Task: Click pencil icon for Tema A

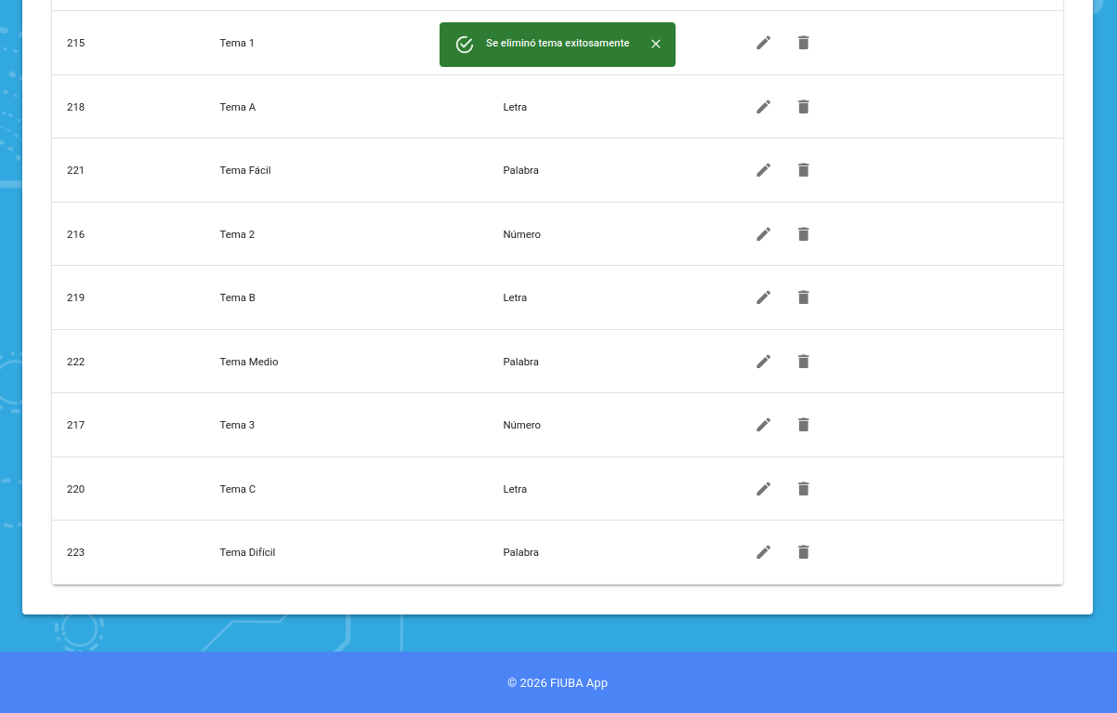Action: tap(763, 107)
